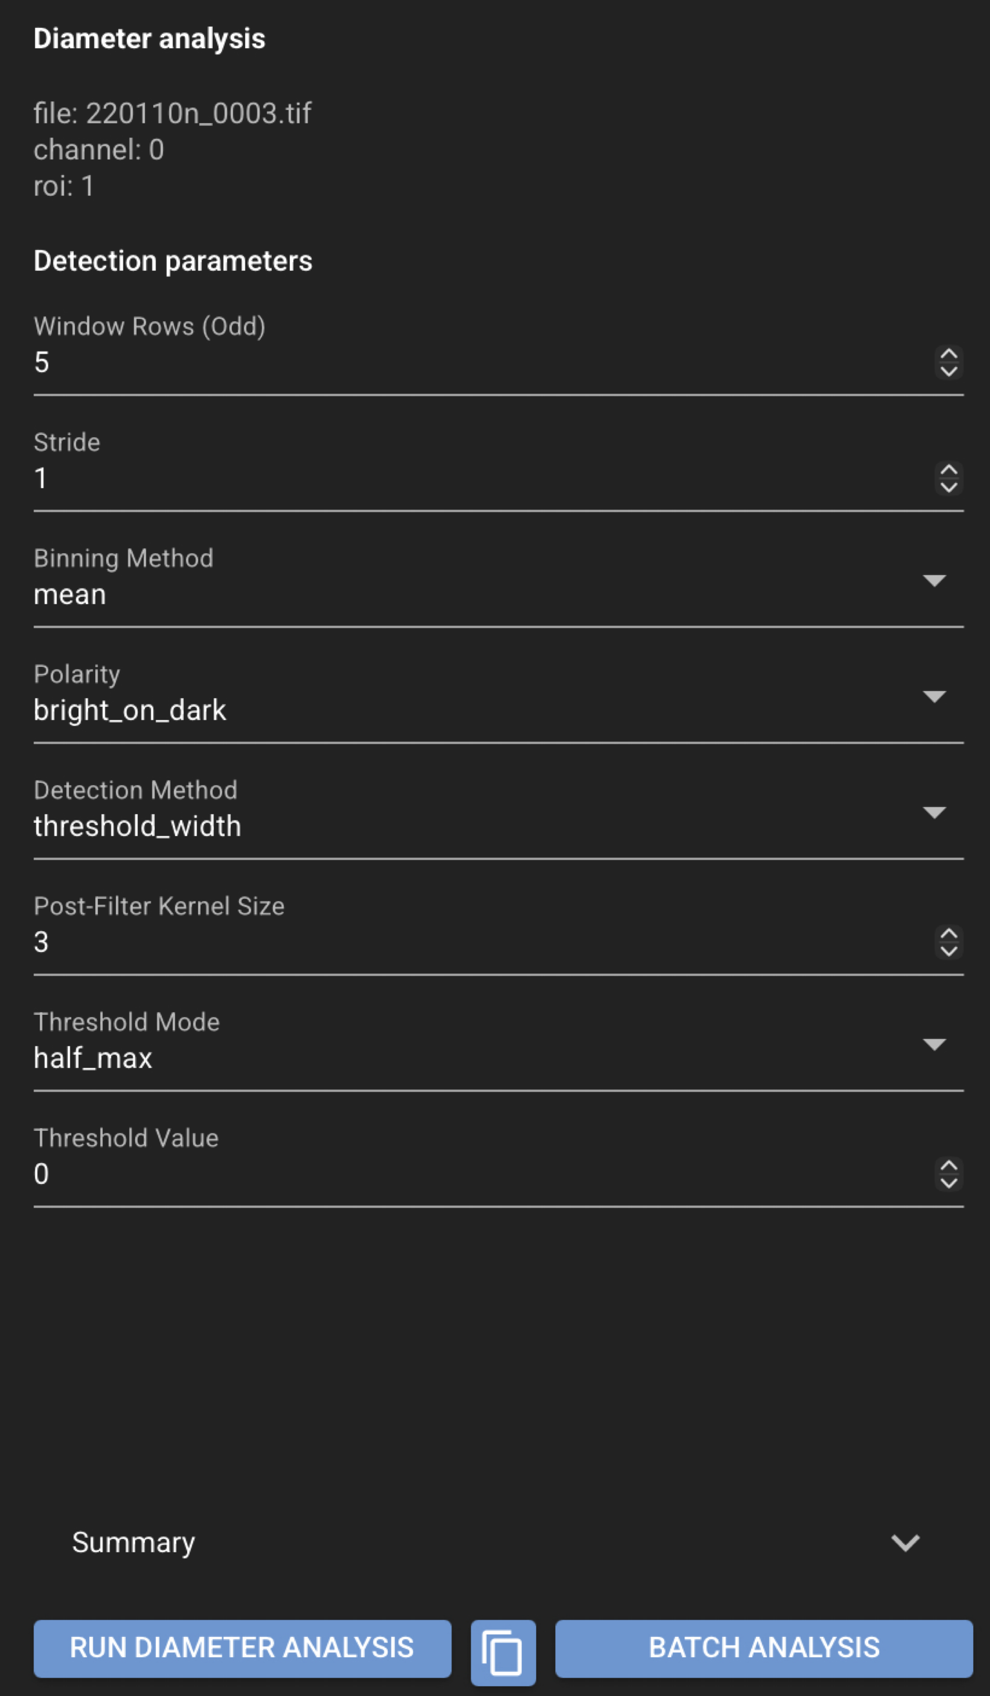The image size is (990, 1696).
Task: Decrease Post-Filter Kernel Size stepper
Action: point(948,950)
